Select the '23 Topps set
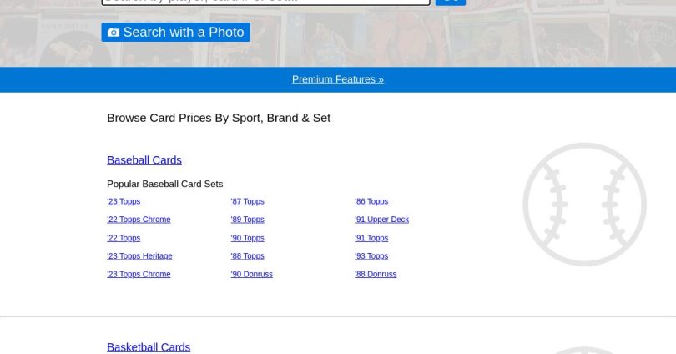 pos(124,201)
